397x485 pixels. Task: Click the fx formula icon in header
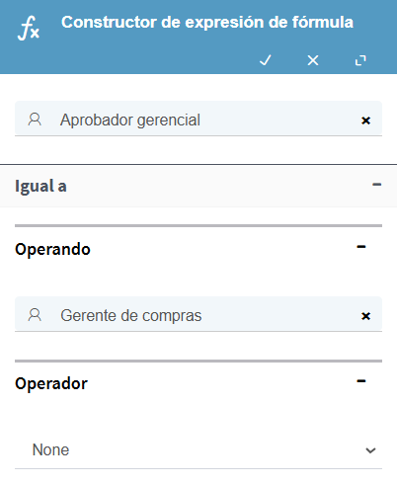(29, 29)
